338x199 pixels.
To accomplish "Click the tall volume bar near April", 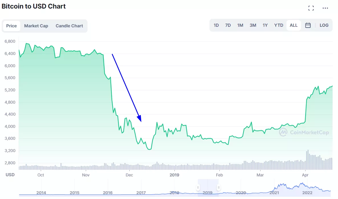I will [308, 160].
